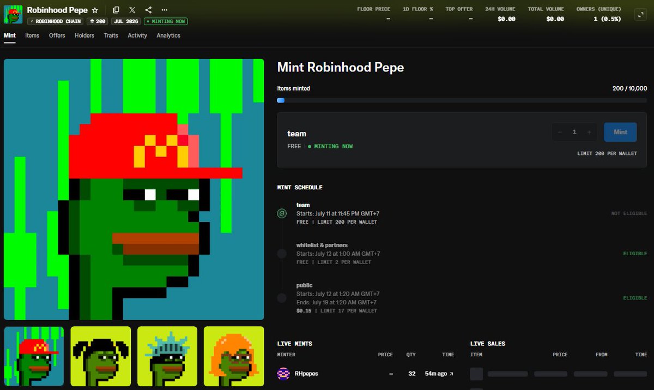Viewport: 654px width, 390px height.
Task: Click the 200 / 10,000 minted count
Action: (629, 88)
